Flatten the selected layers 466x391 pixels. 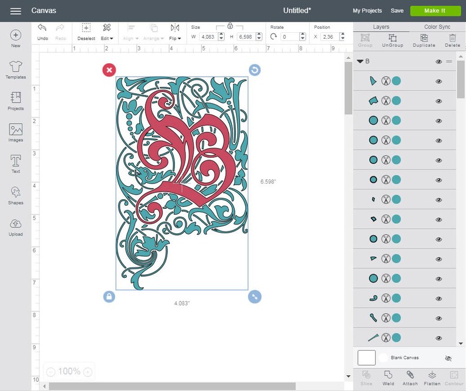pyautogui.click(x=432, y=378)
